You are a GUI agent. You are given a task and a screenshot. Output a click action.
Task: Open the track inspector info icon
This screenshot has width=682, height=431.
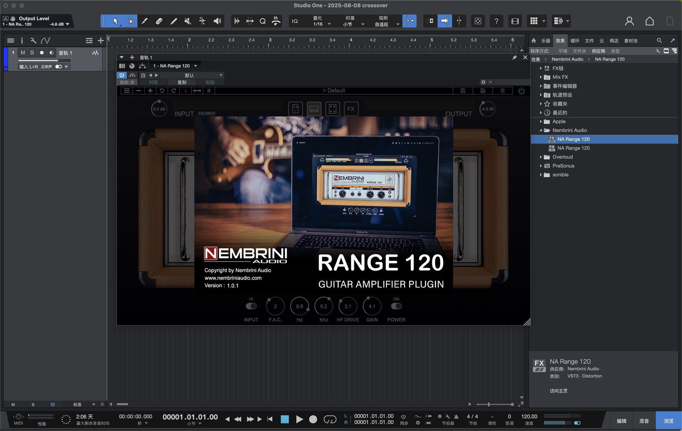(x=22, y=40)
